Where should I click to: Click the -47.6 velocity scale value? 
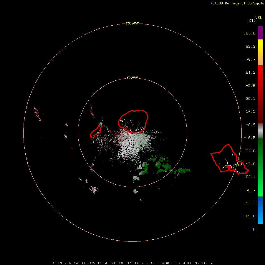point(249,164)
